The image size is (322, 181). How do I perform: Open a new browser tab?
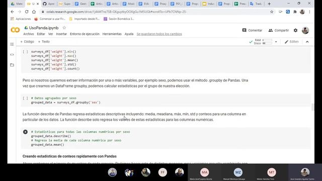tap(269, 4)
